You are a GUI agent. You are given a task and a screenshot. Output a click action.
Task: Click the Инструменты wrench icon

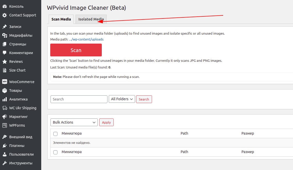point(5,163)
